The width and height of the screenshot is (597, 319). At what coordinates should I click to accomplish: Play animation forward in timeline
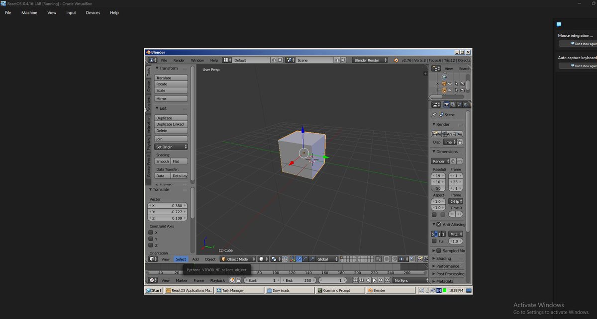coord(374,280)
